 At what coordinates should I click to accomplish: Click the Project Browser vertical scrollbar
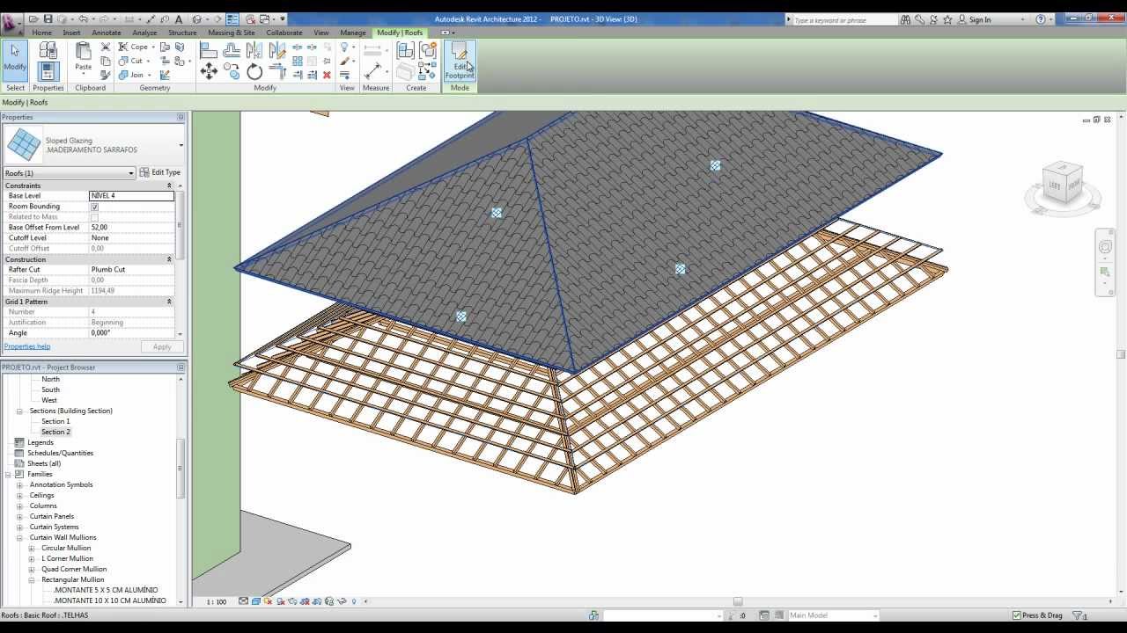pos(181,470)
